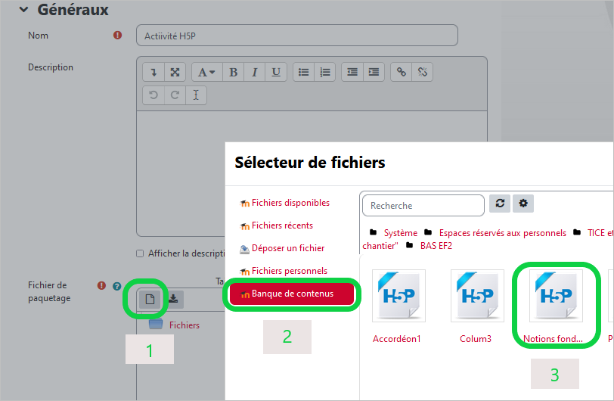Click the accessibility text cursor icon

coord(196,95)
